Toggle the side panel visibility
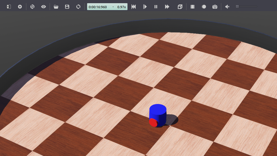Image resolution: width=277 pixels, height=156 pixels. (8, 7)
